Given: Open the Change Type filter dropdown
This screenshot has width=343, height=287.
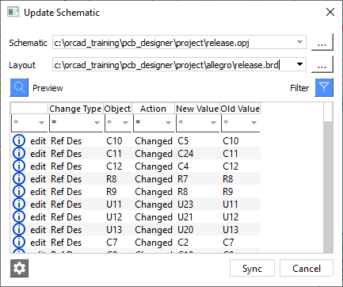Looking at the screenshot, I should click(97, 123).
